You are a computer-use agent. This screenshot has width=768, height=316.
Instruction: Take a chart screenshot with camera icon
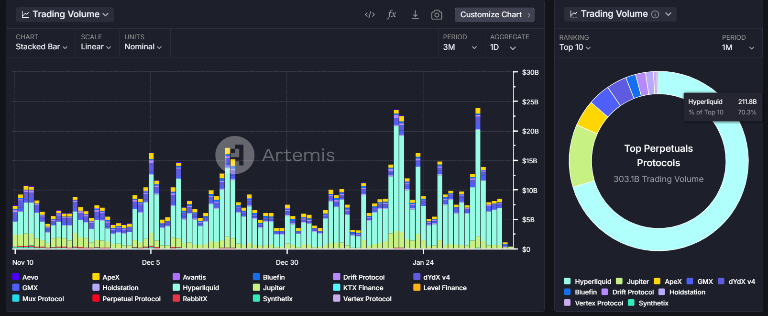click(x=437, y=15)
